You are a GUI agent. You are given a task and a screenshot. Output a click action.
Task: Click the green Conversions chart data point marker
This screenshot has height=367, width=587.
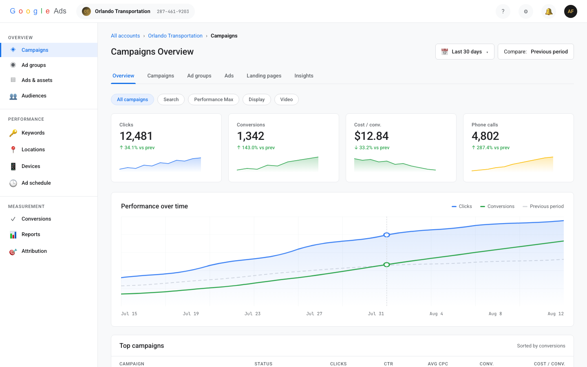[x=387, y=265]
